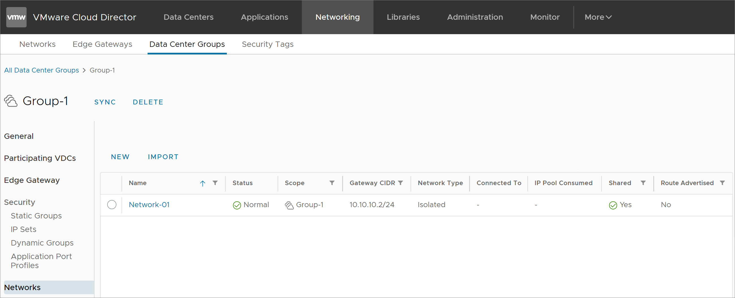Viewport: 735px width, 298px height.
Task: Click the DELETE button
Action: tap(148, 102)
